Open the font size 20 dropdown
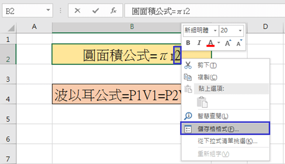 click(x=240, y=31)
